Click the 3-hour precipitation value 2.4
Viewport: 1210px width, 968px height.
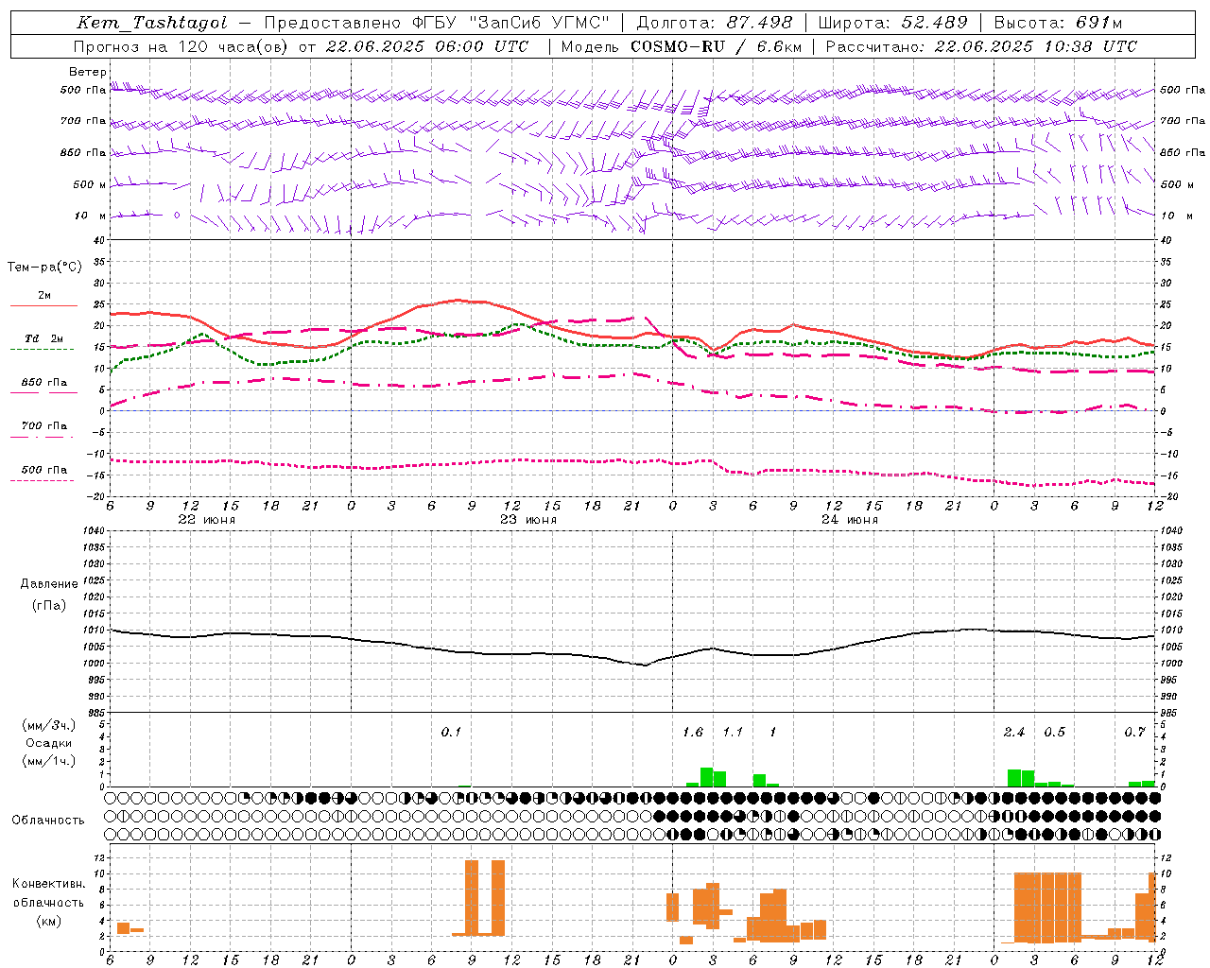(1014, 732)
